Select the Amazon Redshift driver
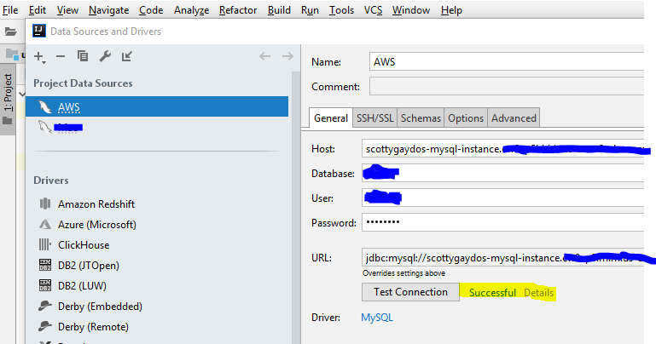Screen dimensions: 656x344 pyautogui.click(x=96, y=204)
